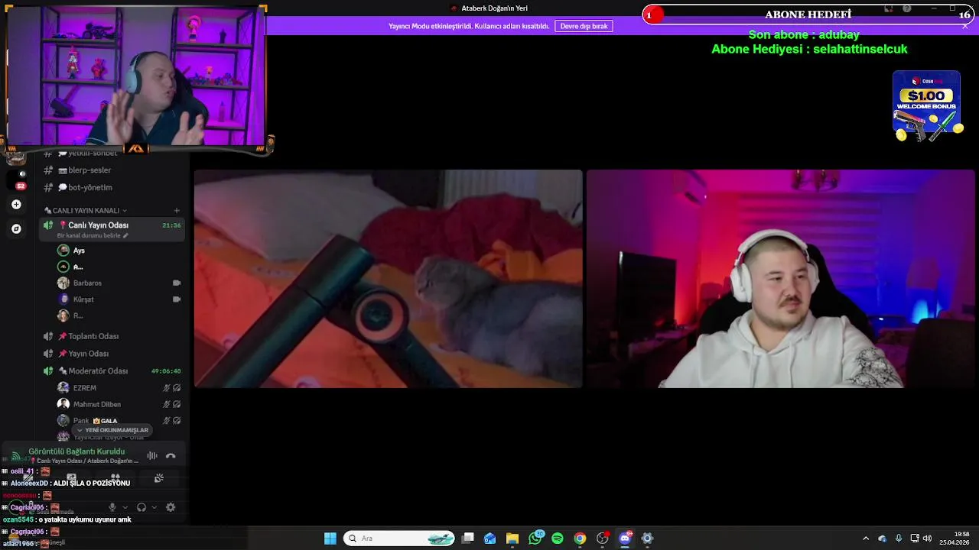The width and height of the screenshot is (979, 550).
Task: Focus the white hoodie streamer video tile
Action: pyautogui.click(x=780, y=279)
